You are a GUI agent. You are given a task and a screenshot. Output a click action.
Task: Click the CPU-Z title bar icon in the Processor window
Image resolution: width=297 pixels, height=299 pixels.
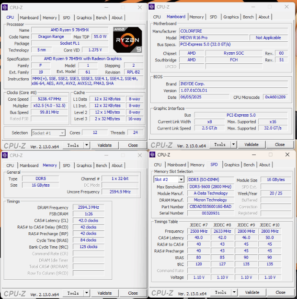pyautogui.click(x=5, y=8)
